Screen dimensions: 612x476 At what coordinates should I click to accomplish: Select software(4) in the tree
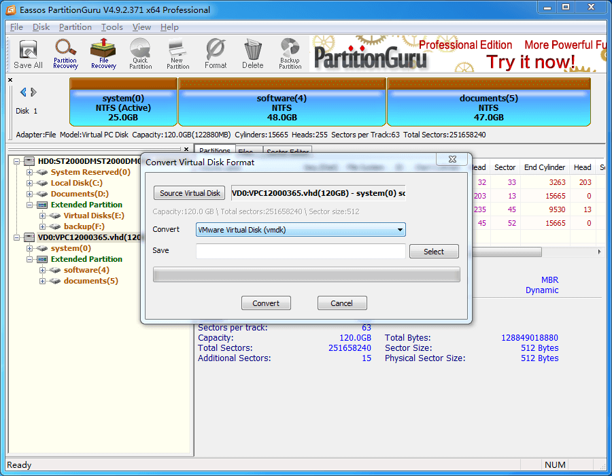coord(86,270)
